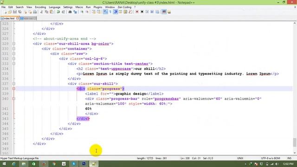The image size is (297, 167).
Task: Zoom in using toolbar icon
Action: tap(82, 12)
